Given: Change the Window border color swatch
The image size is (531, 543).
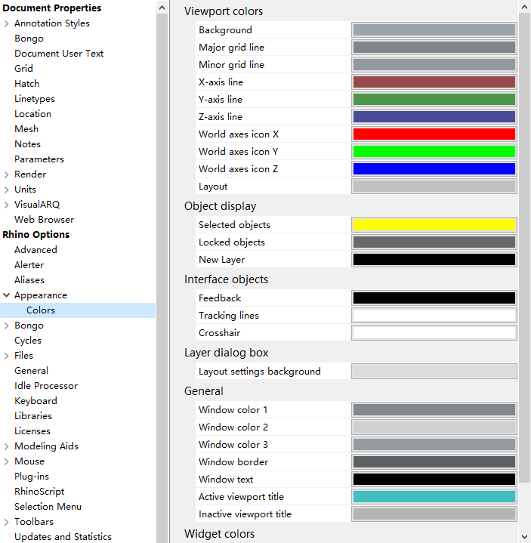Looking at the screenshot, I should [434, 461].
